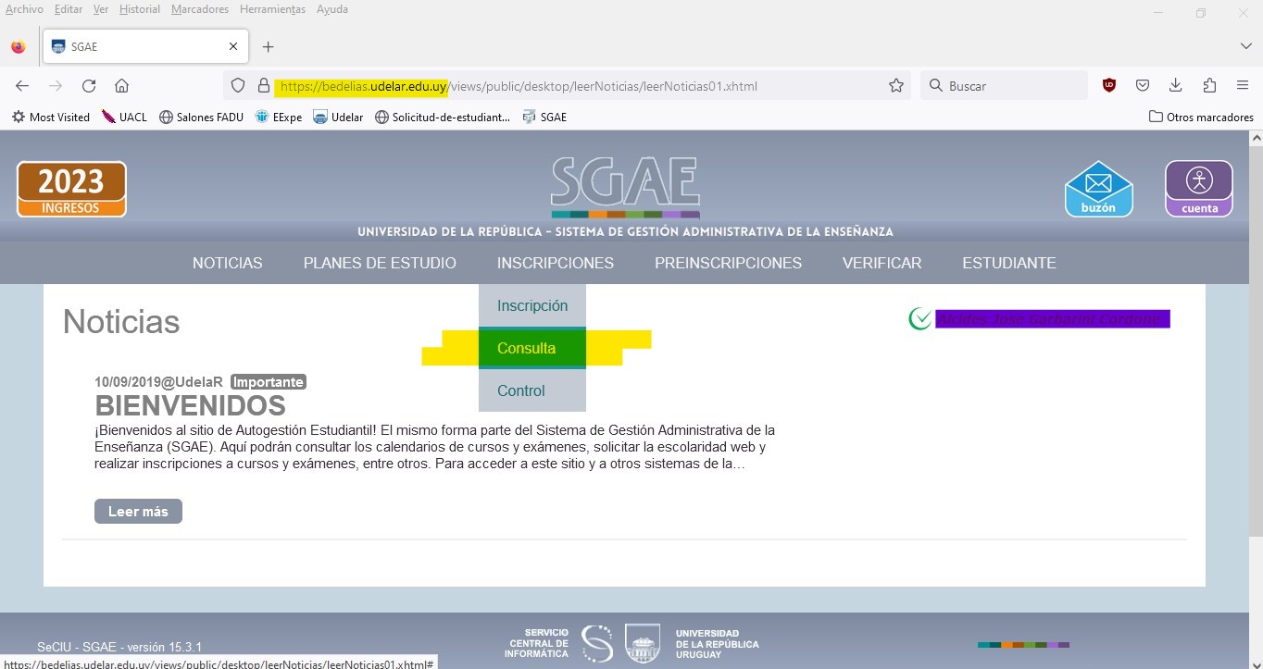Open the Ayuda menu
The width and height of the screenshot is (1263, 669).
(x=332, y=9)
